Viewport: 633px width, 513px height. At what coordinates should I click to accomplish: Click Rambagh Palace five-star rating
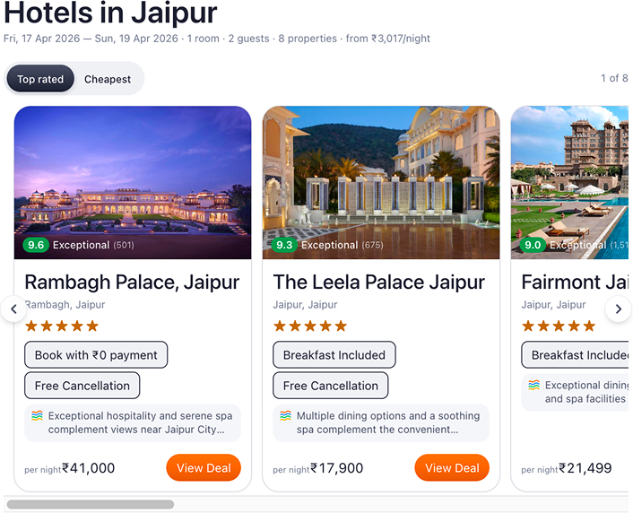62,326
